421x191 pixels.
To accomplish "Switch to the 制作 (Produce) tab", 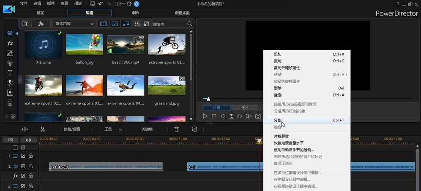I will pos(136,13).
